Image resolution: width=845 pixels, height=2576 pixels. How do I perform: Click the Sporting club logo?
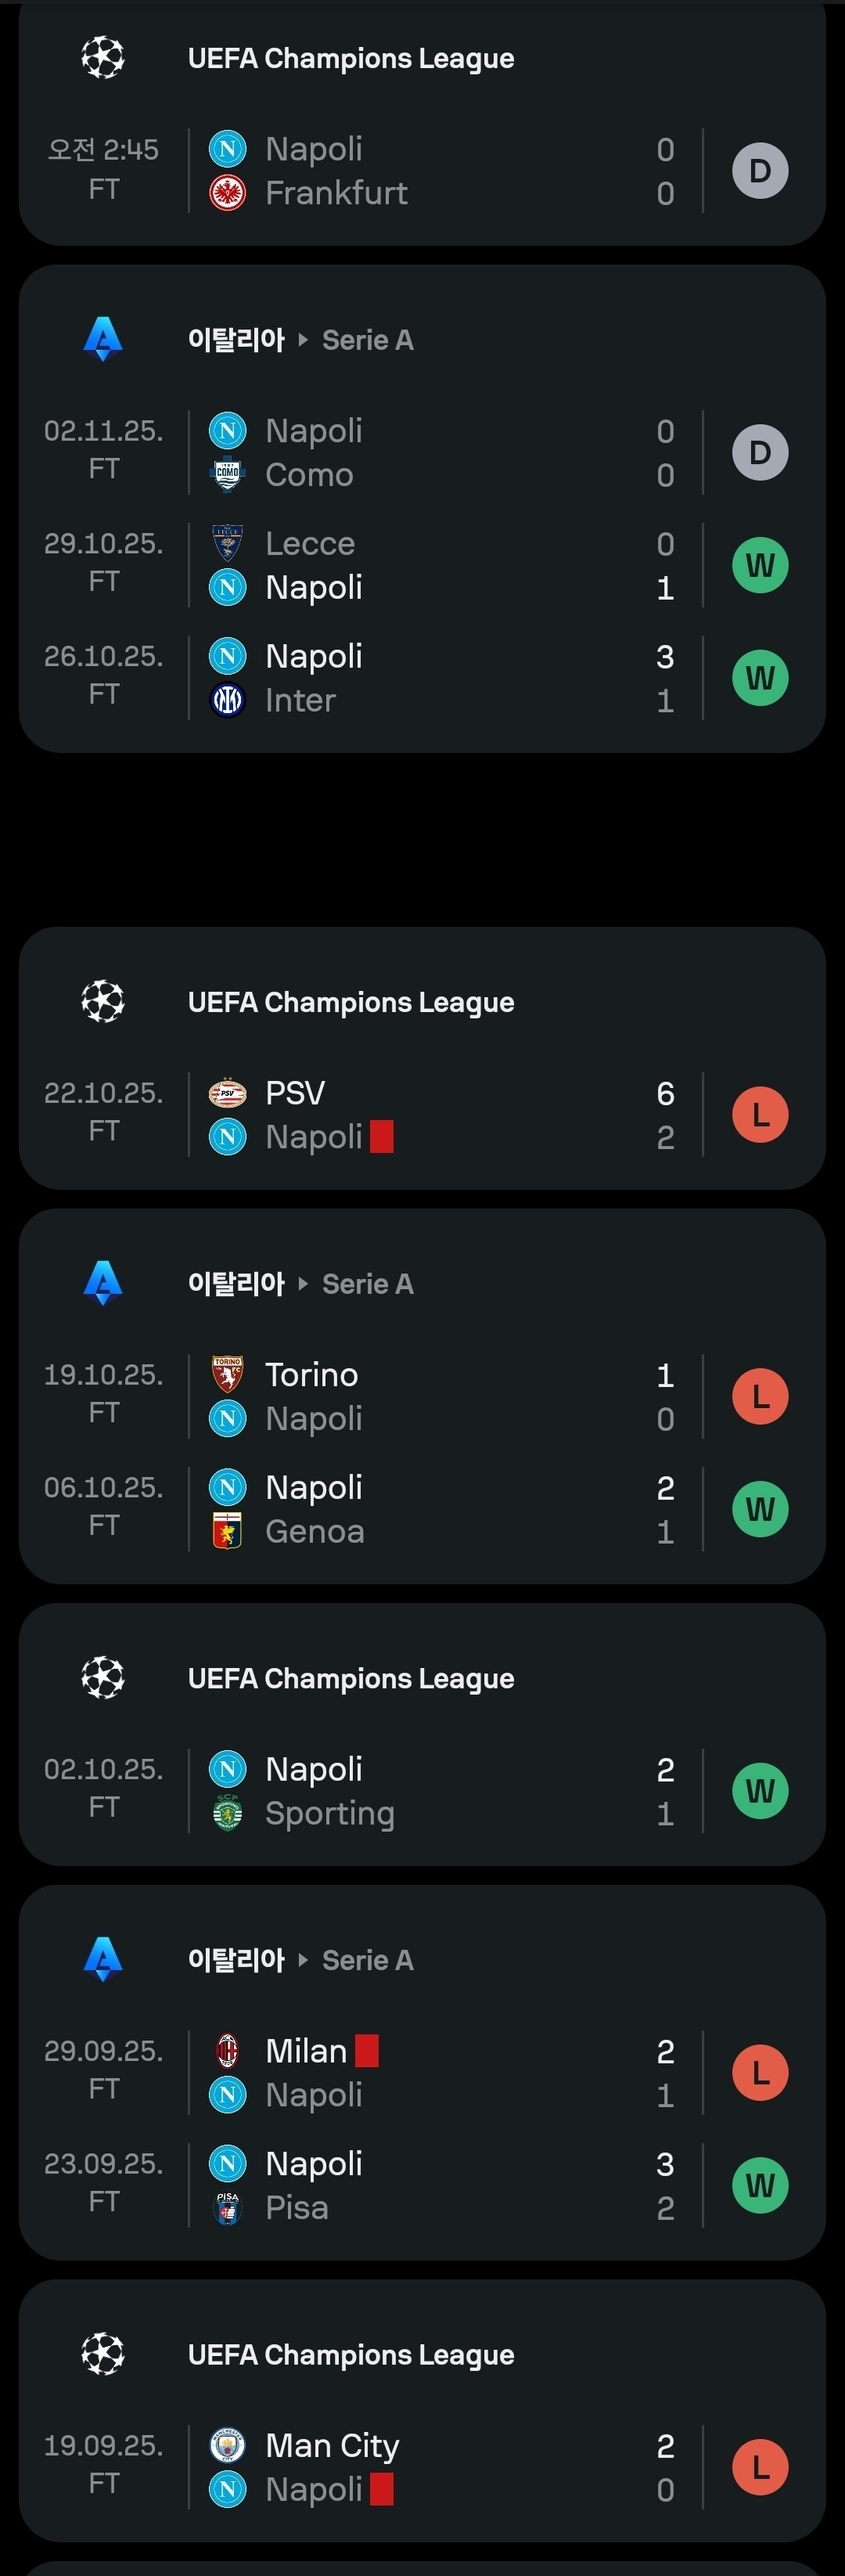click(227, 1813)
